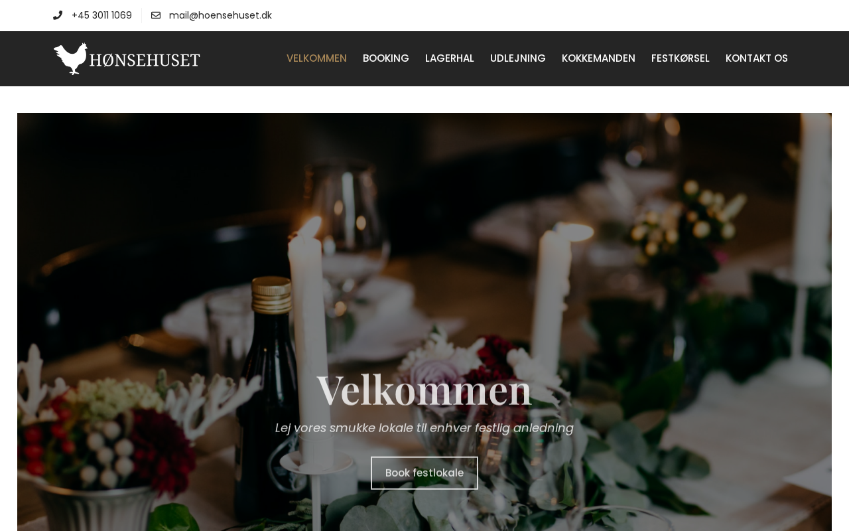Open the Hønsehuset logo text
Screen dimensions: 849x531
(145, 60)
